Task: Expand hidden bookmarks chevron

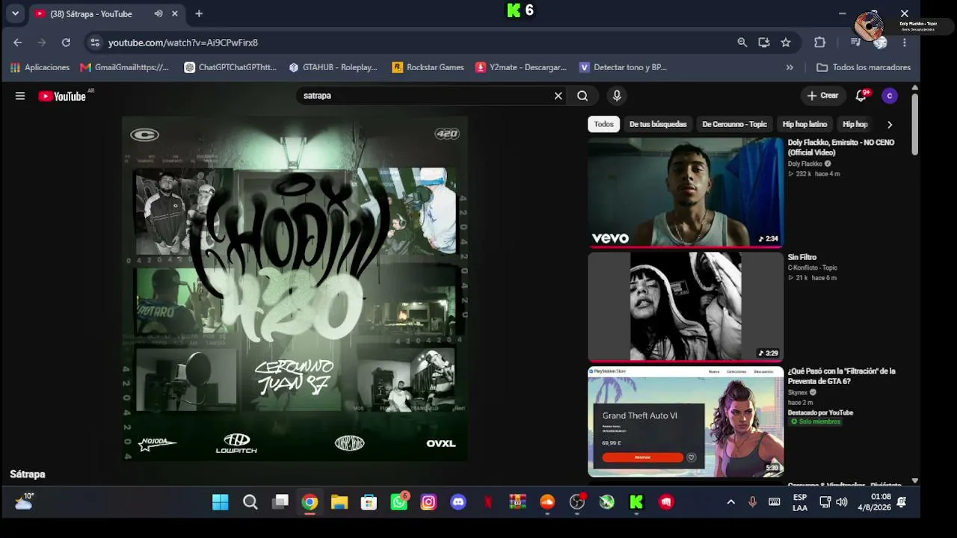Action: pyautogui.click(x=790, y=67)
